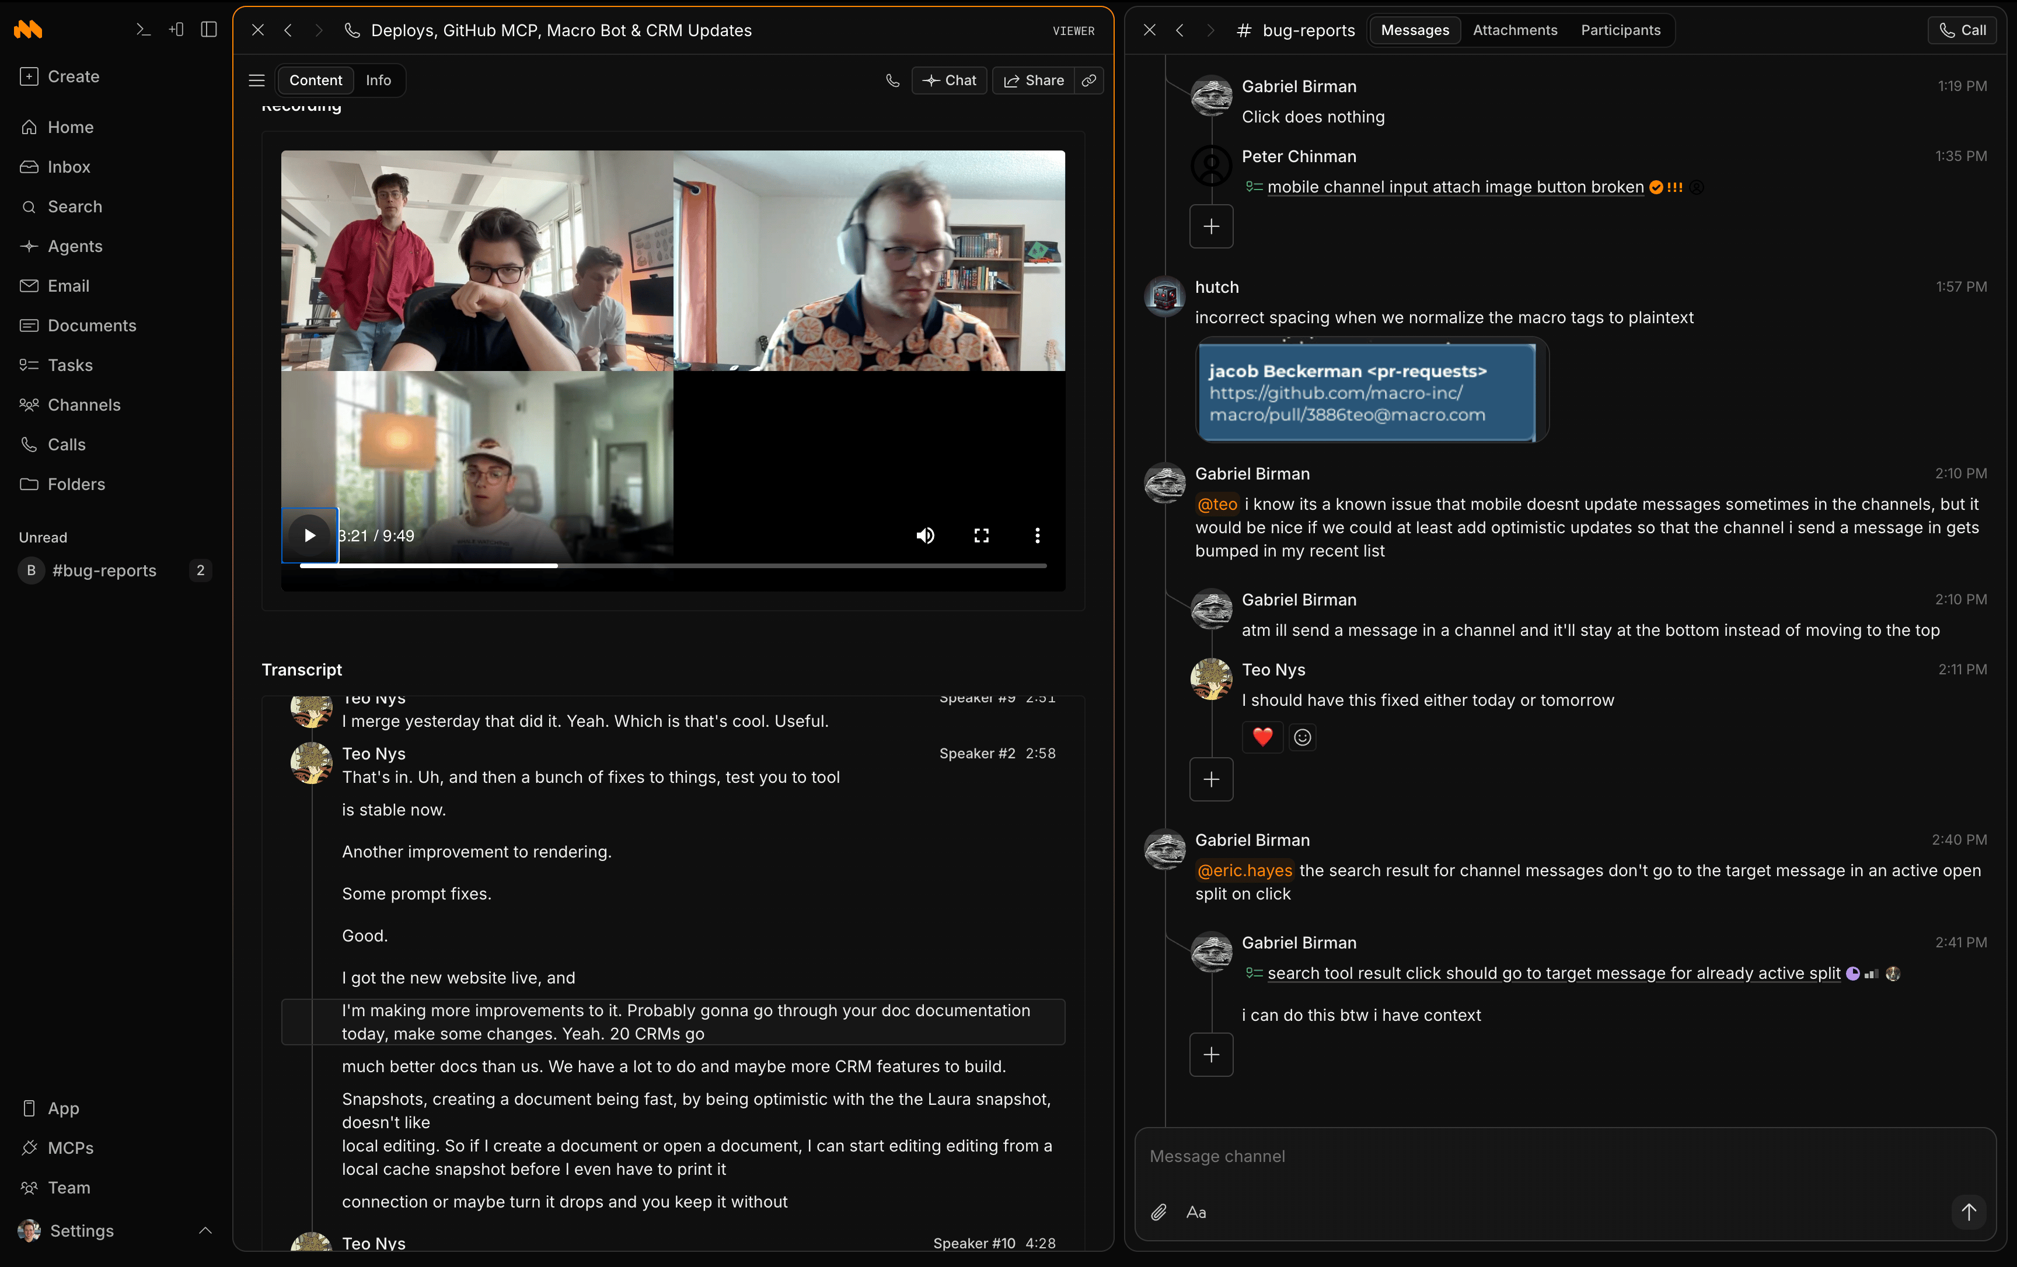The height and width of the screenshot is (1267, 2017).
Task: Switch to the Messages tab
Action: pos(1415,30)
